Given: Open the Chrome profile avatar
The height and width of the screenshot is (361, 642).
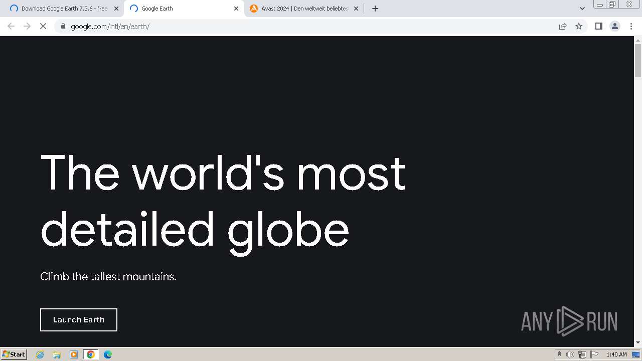Looking at the screenshot, I should 614,26.
